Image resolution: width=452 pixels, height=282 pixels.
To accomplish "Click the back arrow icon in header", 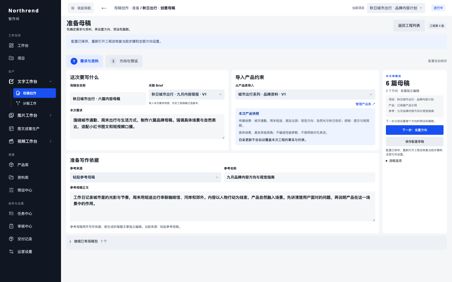I will click(x=104, y=8).
